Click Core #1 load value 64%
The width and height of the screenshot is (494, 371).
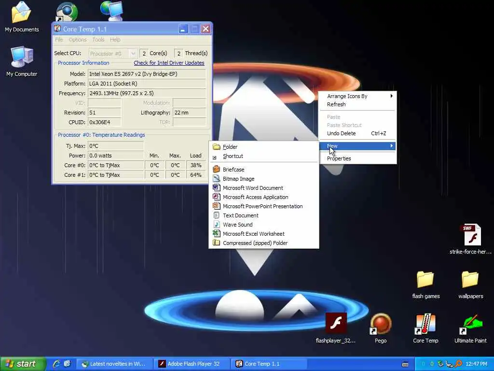(x=196, y=175)
